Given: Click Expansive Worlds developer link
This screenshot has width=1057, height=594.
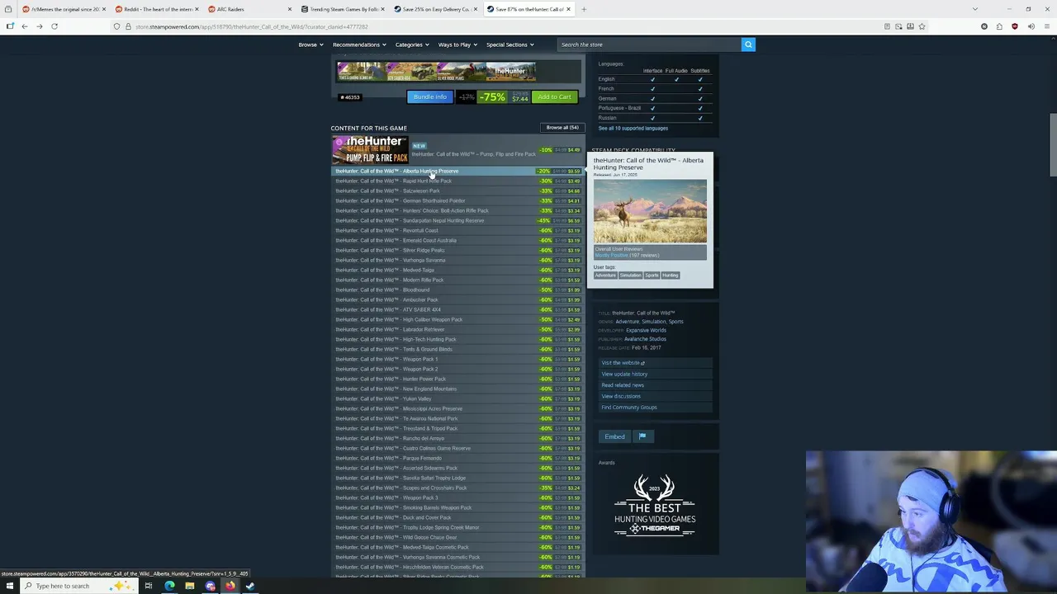Looking at the screenshot, I should (646, 330).
